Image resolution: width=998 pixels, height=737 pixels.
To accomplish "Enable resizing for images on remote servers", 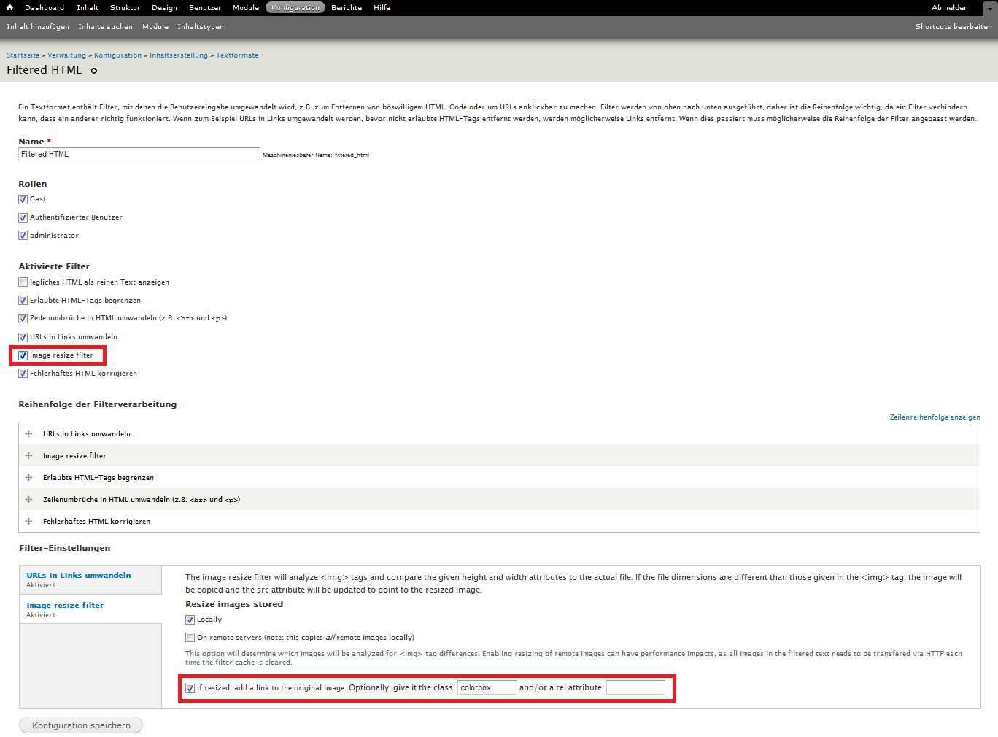I will click(190, 638).
